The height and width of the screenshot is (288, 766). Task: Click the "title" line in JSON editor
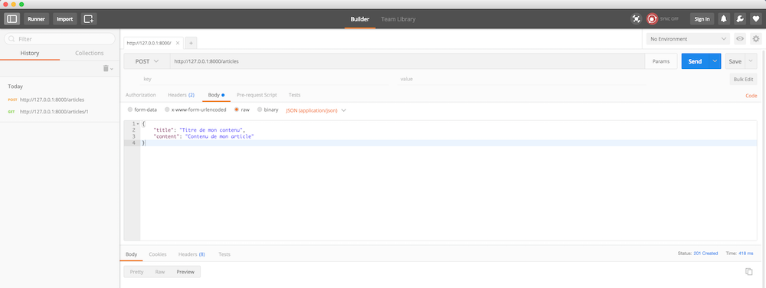pyautogui.click(x=199, y=130)
